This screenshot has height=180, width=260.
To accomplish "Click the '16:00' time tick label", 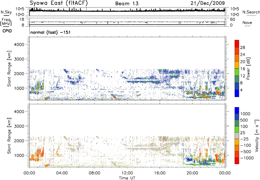I will tap(160, 173).
